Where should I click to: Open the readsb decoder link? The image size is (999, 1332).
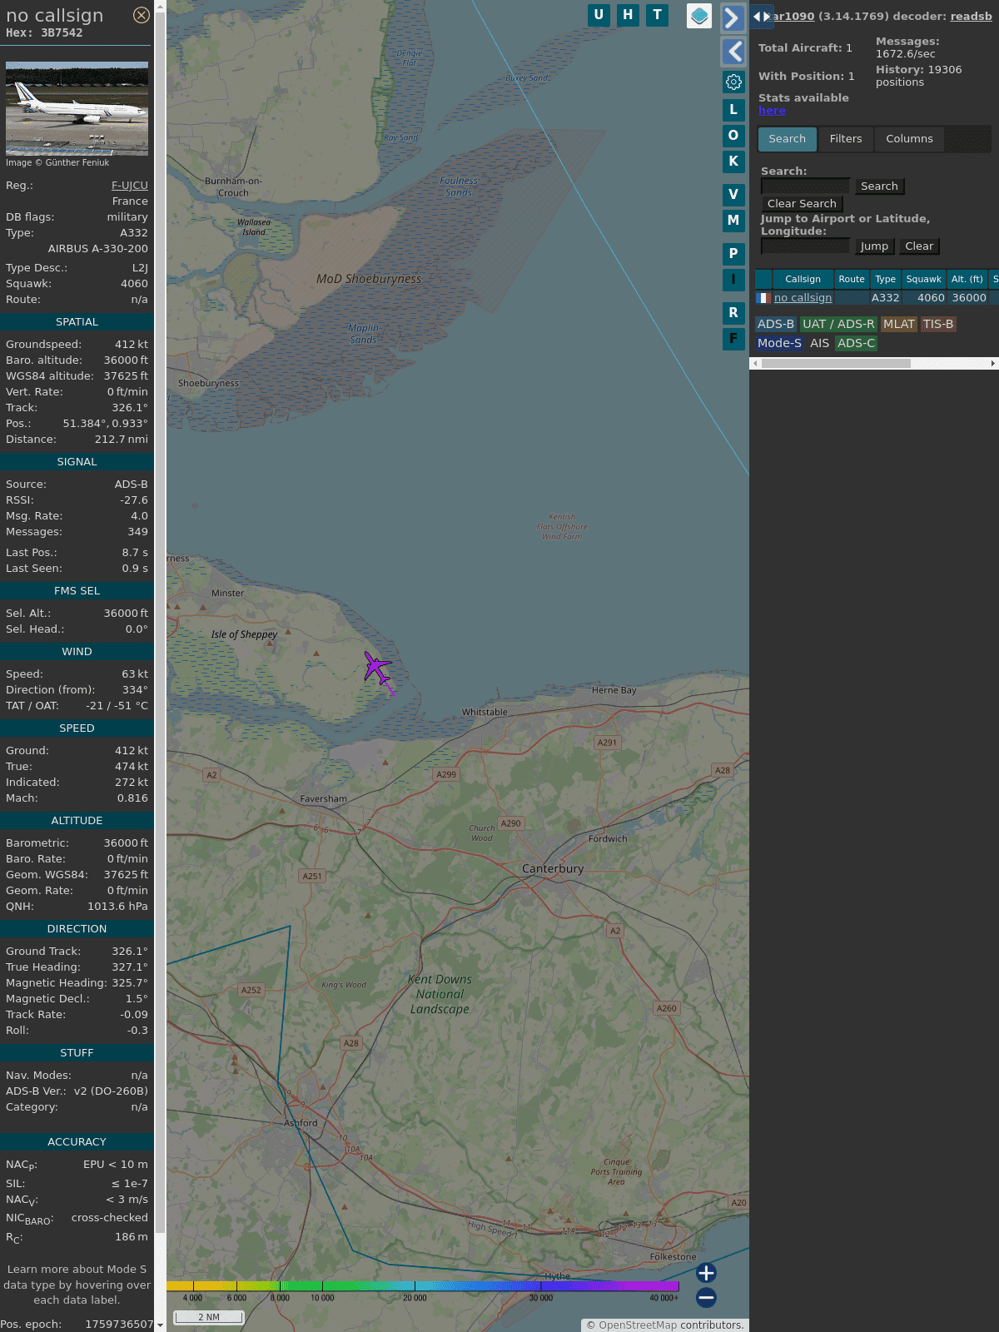tap(971, 16)
